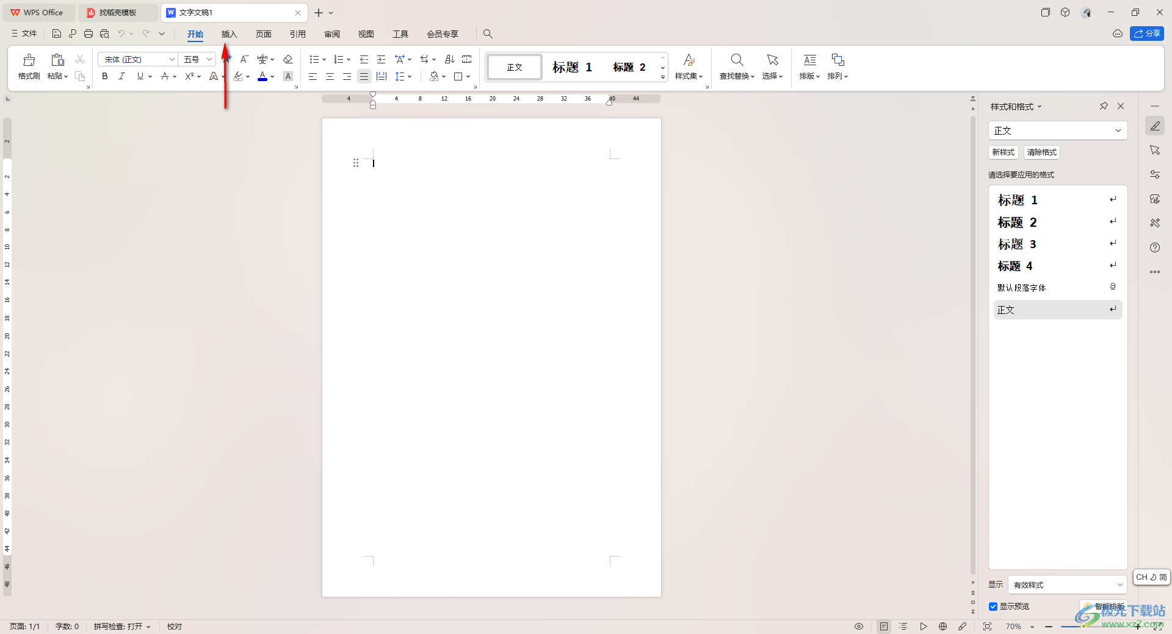The width and height of the screenshot is (1172, 634).
Task: Pin the Styles and Formatting pane
Action: 1104,106
